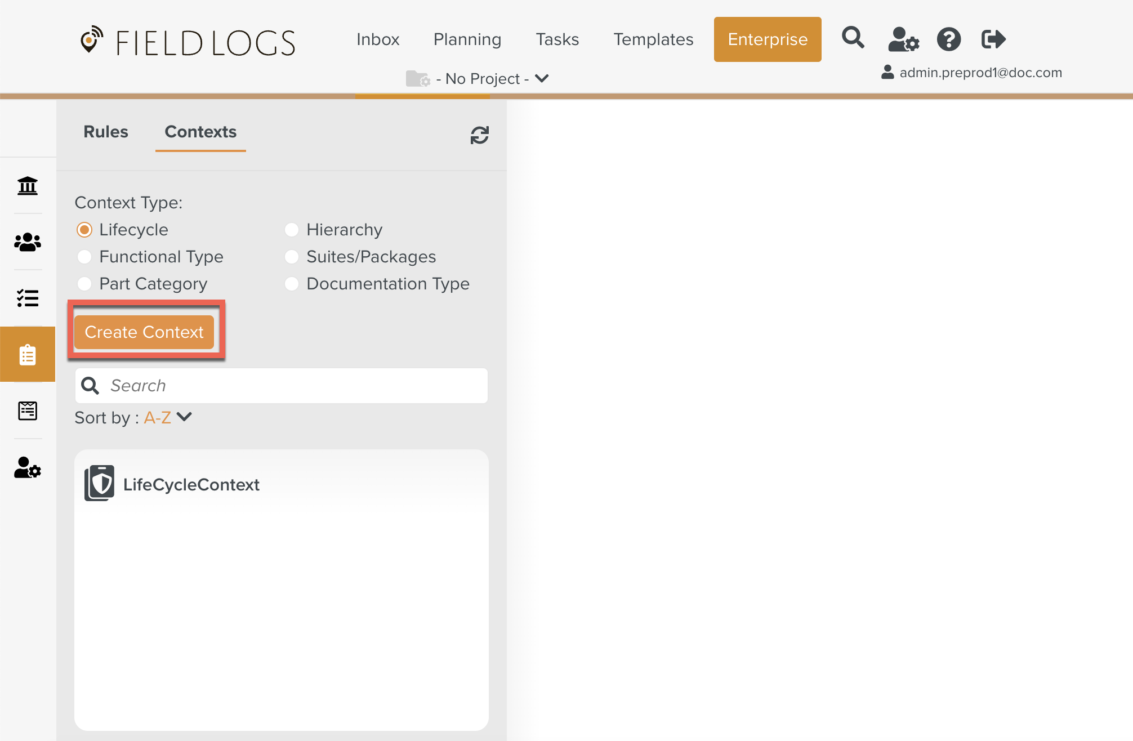Open the user admin gear sidebar icon
This screenshot has width=1133, height=741.
(x=27, y=467)
